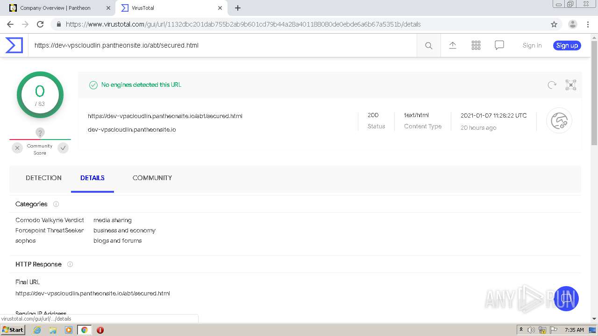Vote malicious with the X icon
The height and width of the screenshot is (336, 598).
17,148
